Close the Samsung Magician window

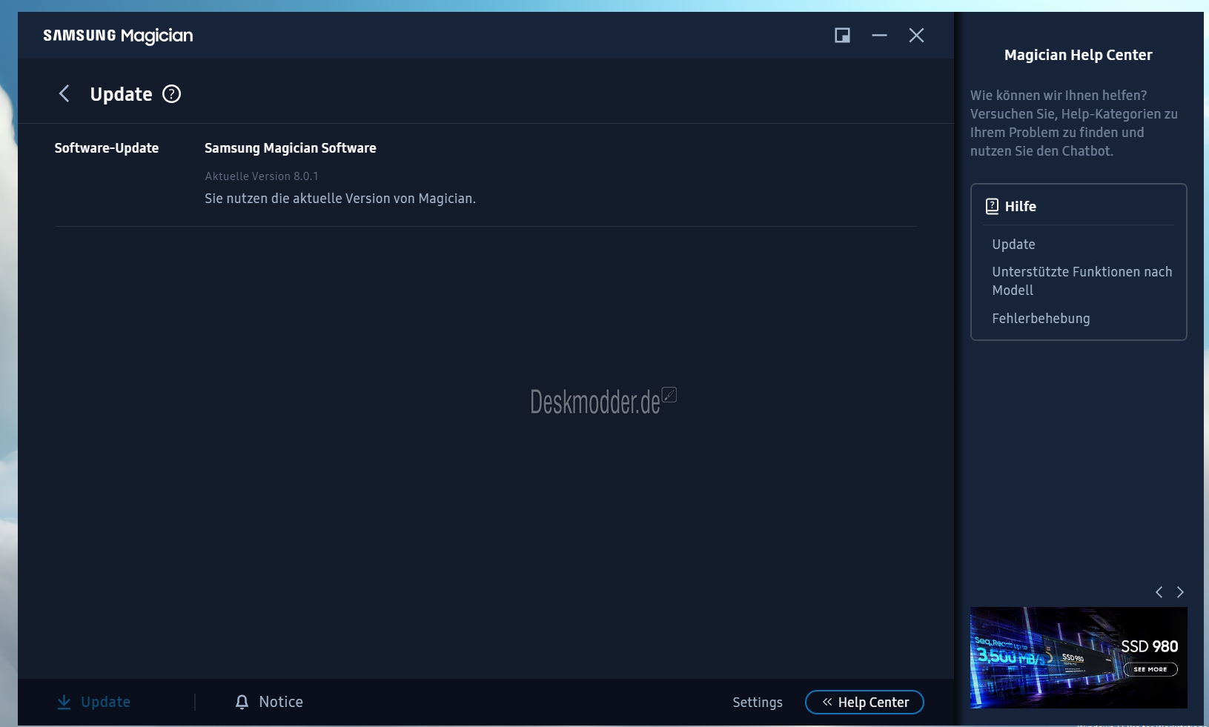916,36
